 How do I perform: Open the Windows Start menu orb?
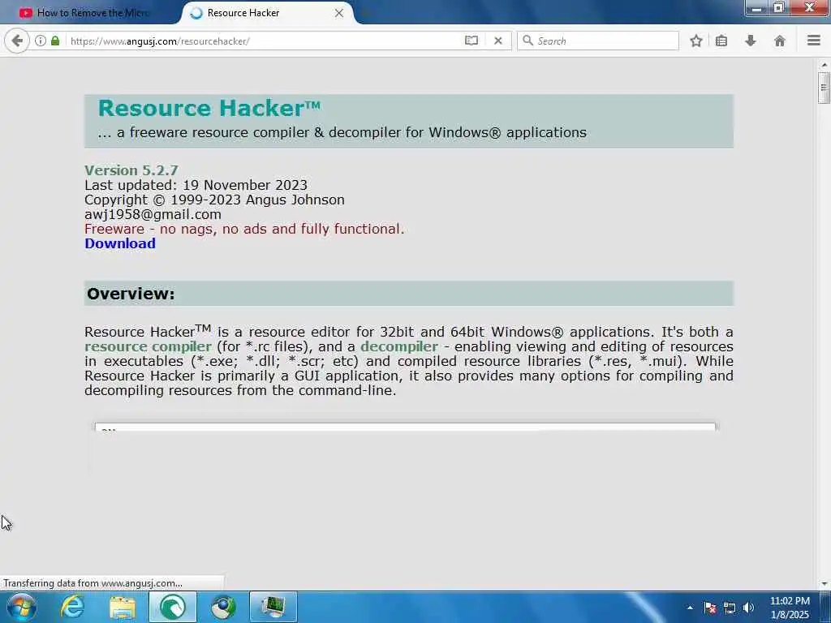(21, 607)
